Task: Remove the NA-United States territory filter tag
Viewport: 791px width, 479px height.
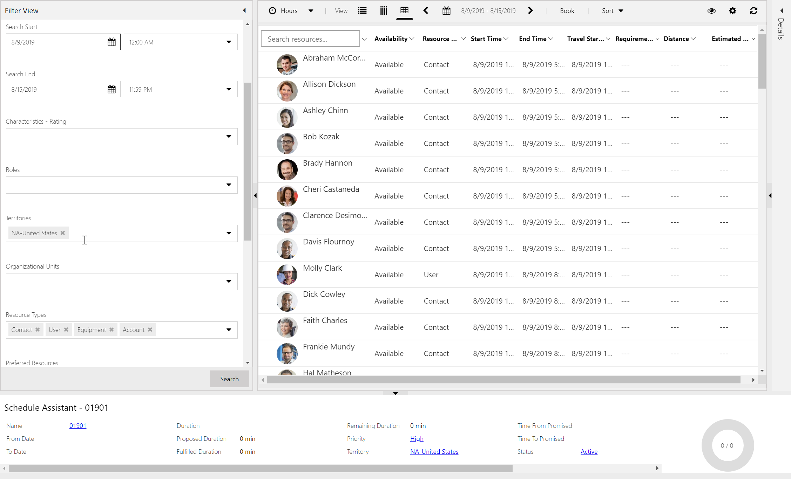Action: coord(63,233)
